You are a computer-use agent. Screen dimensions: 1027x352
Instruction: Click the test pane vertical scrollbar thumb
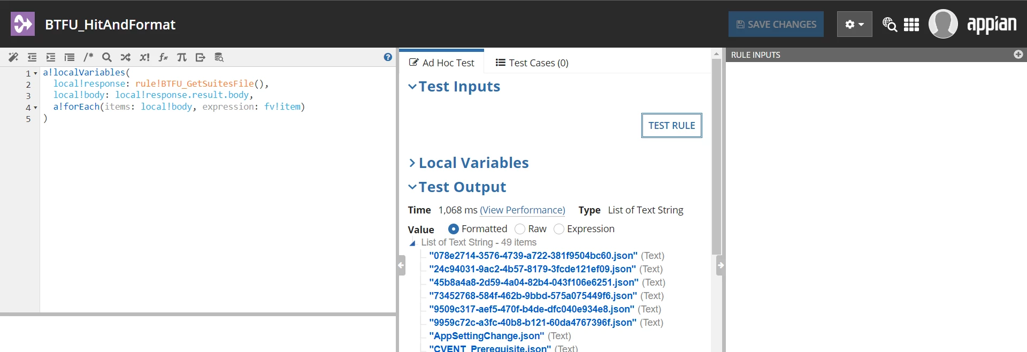pyautogui.click(x=717, y=157)
